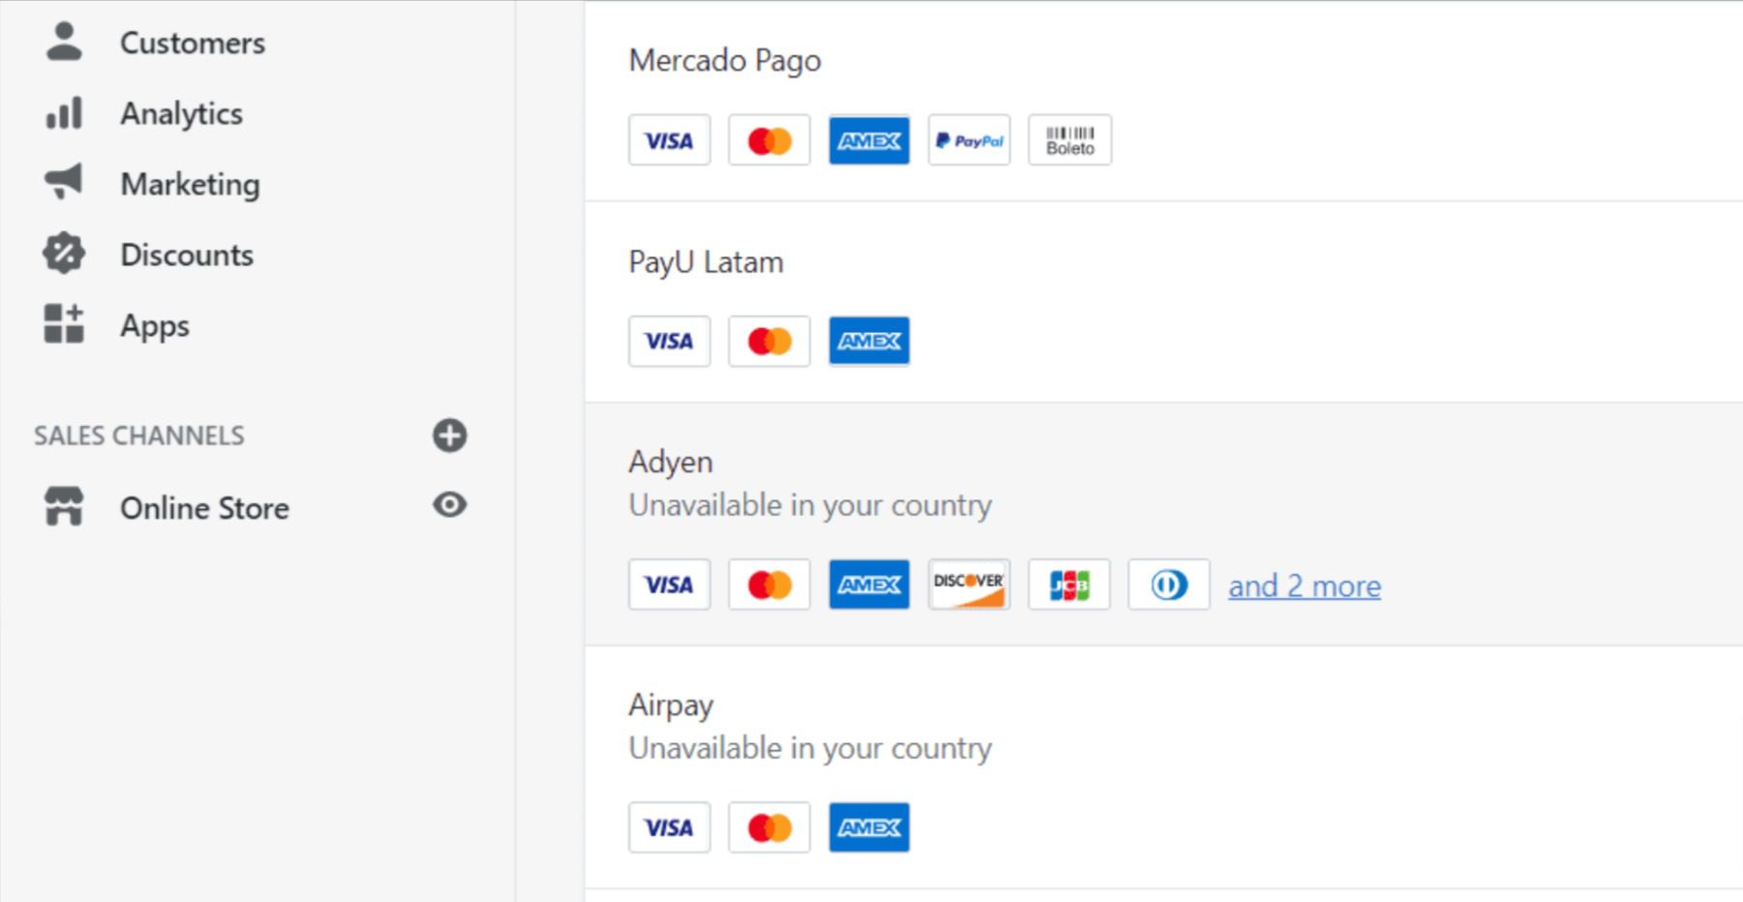
Task: Click the Marketing megaphone icon
Action: point(61,183)
